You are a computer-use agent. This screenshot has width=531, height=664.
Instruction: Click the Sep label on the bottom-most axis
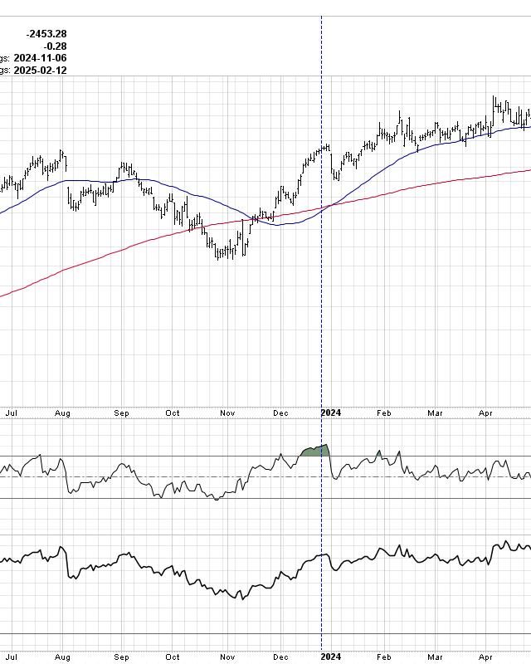(x=122, y=657)
